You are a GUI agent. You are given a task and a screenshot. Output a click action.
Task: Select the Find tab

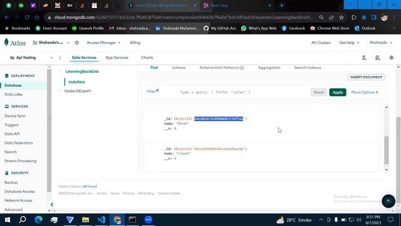pos(154,68)
